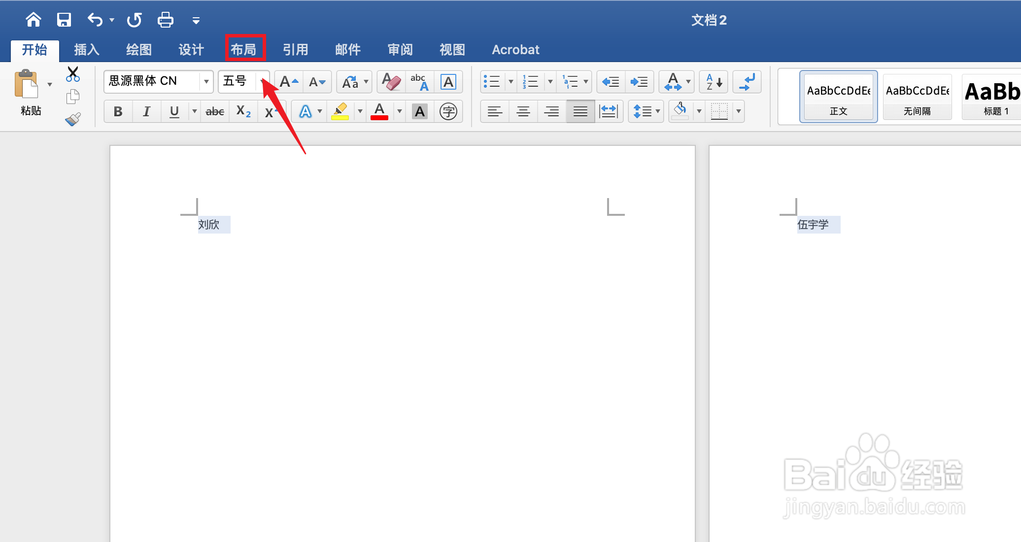Apply bullet list formatting
Viewport: 1021px width, 542px height.
tap(492, 82)
